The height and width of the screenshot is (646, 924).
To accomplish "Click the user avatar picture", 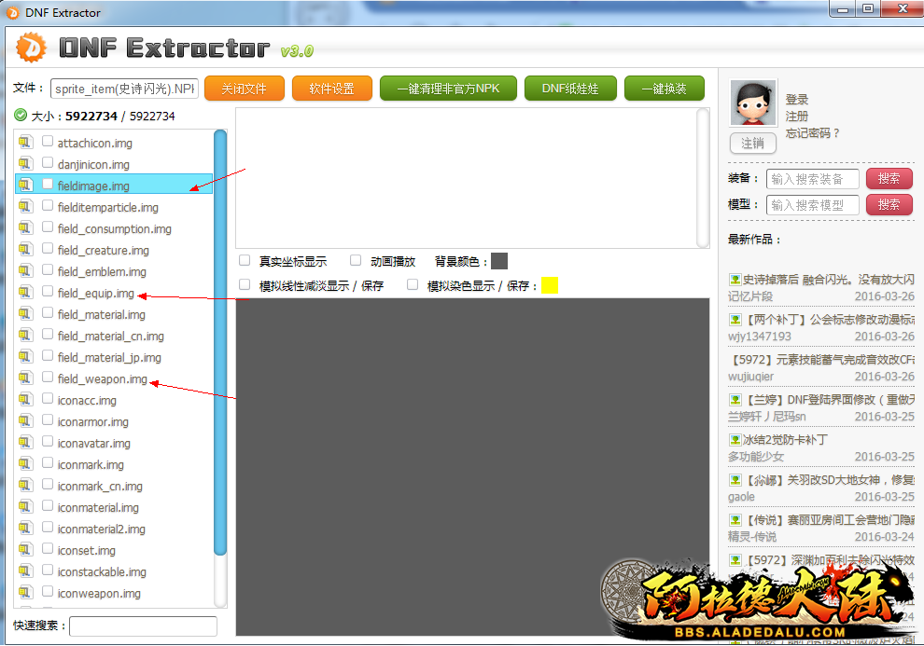I will pos(753,103).
